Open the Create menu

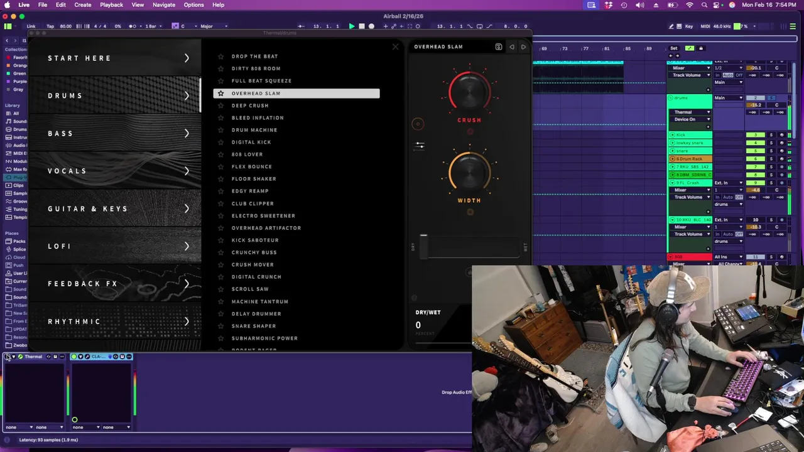83,5
